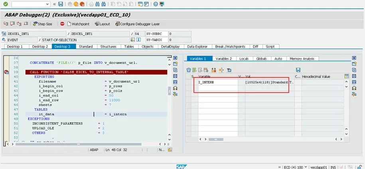Viewport: 365px width, 169px height.
Task: Click the headphones services icon beside the Variables panel
Action: (354, 88)
